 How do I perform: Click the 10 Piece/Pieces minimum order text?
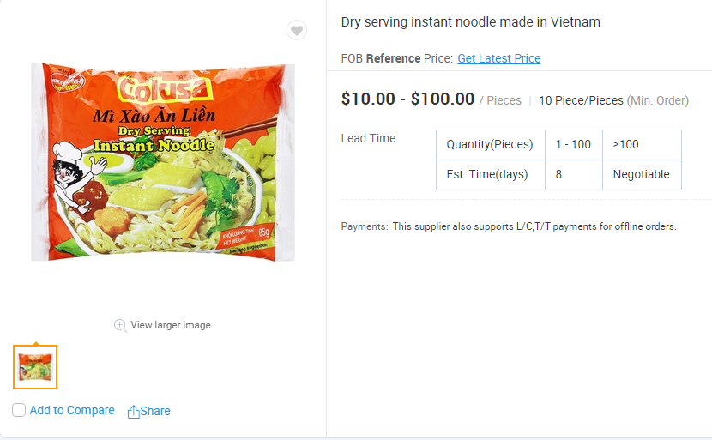click(x=581, y=100)
